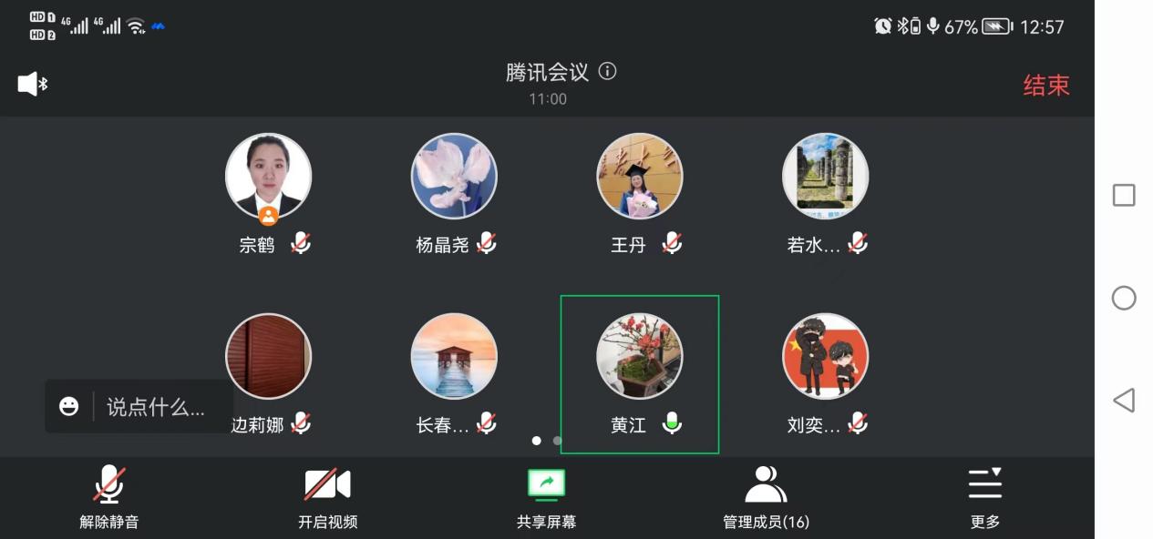
Task: End the meeting with 结束
Action: click(1045, 86)
